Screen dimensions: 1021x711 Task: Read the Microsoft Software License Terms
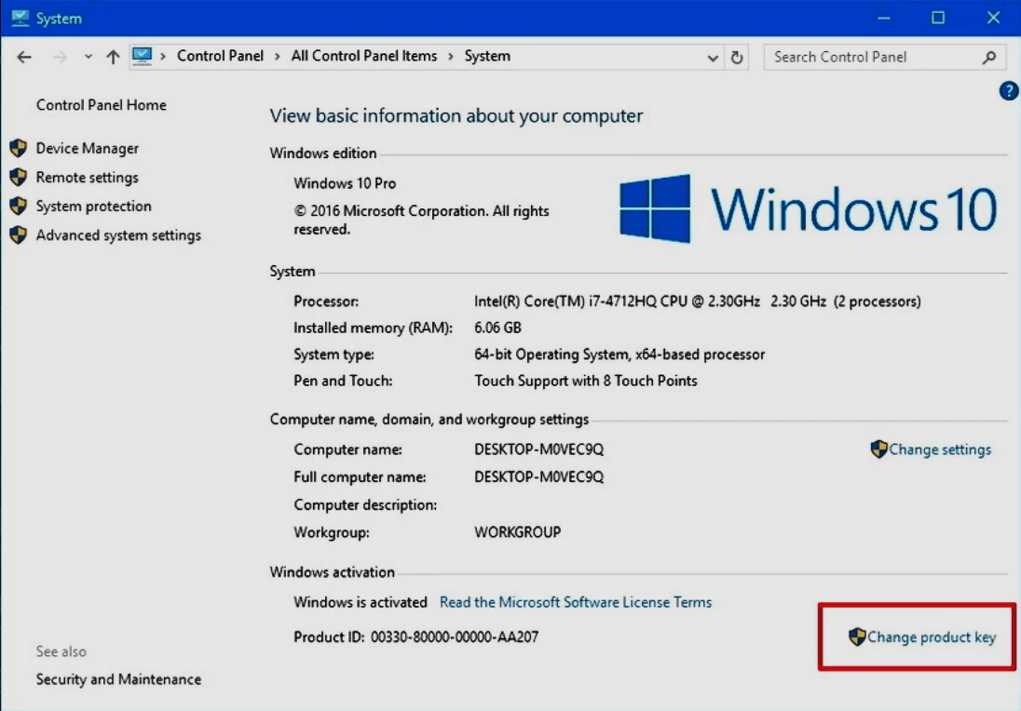575,602
